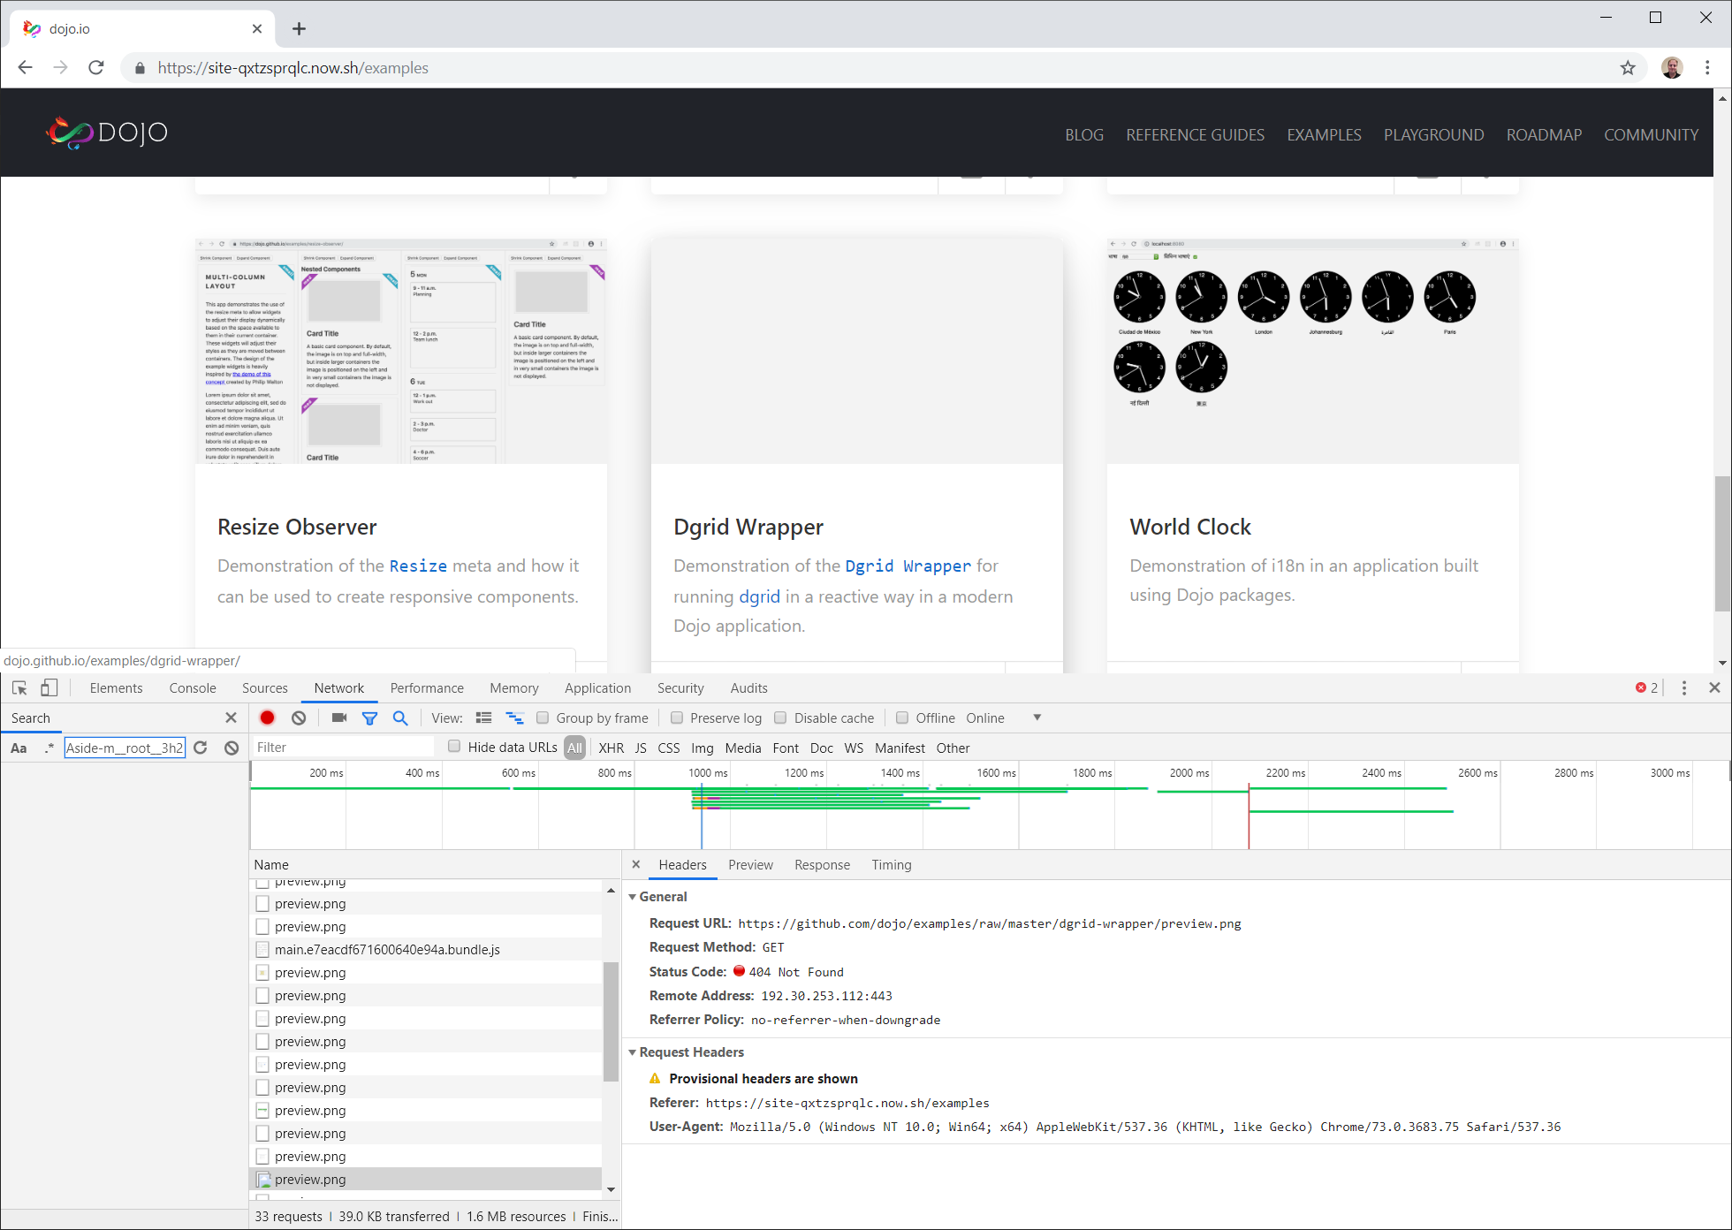Tick the Hide data URLs checkbox
The height and width of the screenshot is (1230, 1732).
pos(454,747)
